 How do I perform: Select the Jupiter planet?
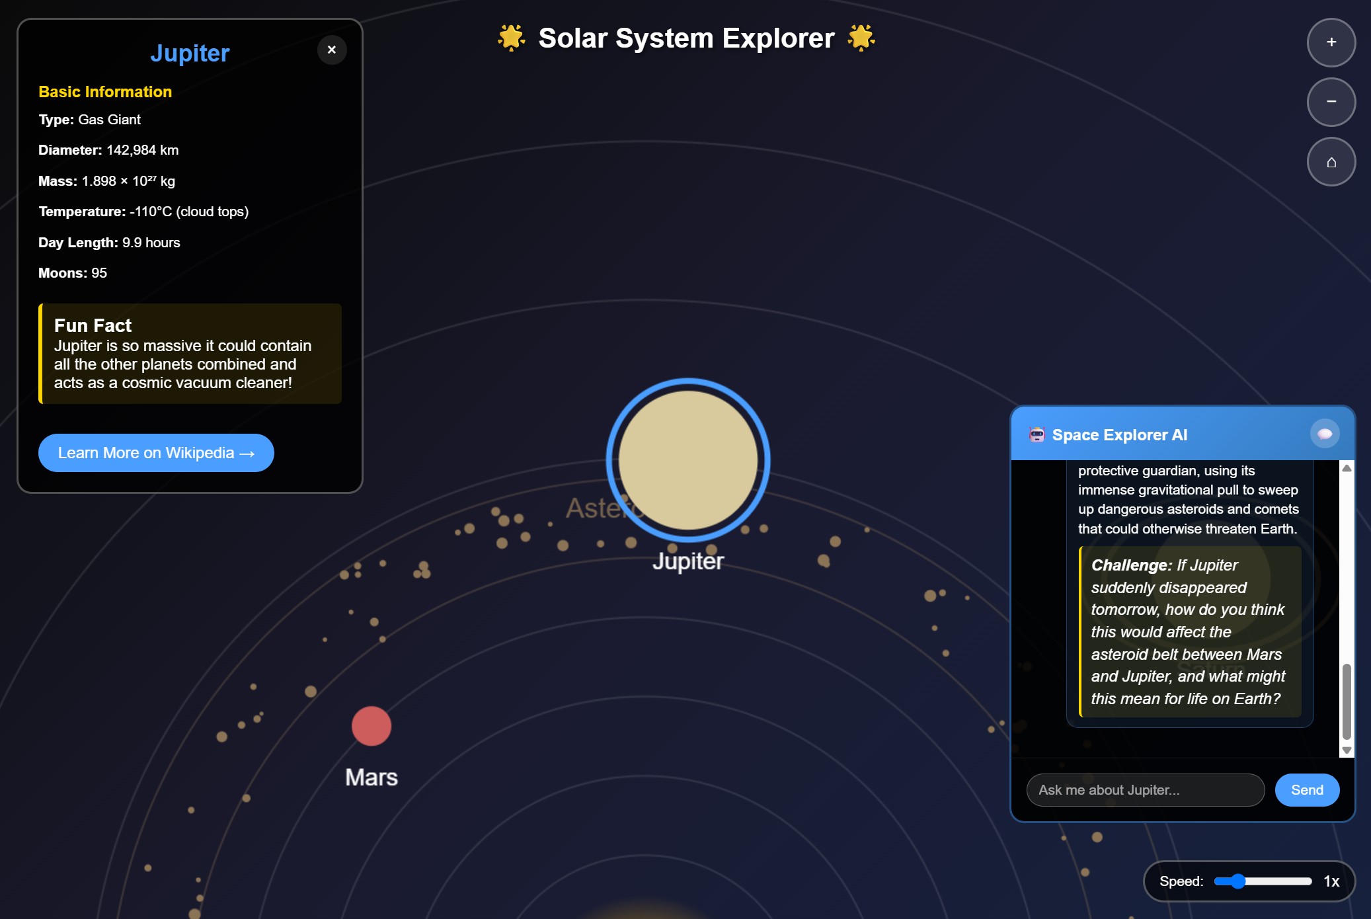[x=688, y=460]
